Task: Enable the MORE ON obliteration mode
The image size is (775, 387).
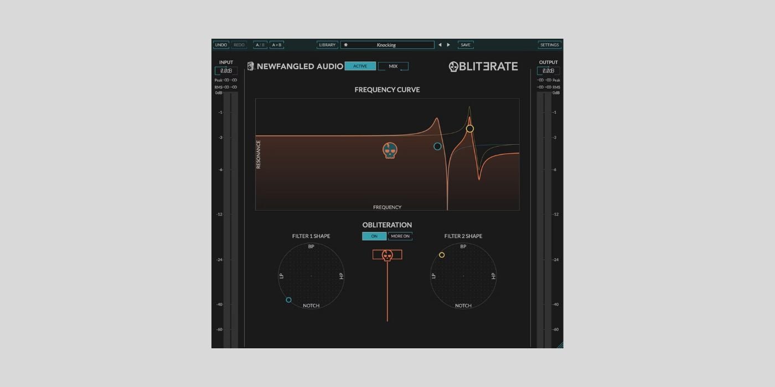Action: 400,236
